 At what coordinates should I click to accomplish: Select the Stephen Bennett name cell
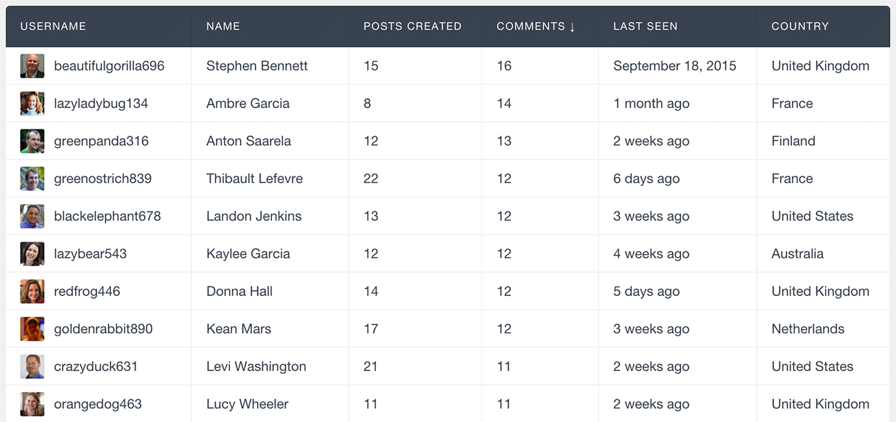pos(270,66)
